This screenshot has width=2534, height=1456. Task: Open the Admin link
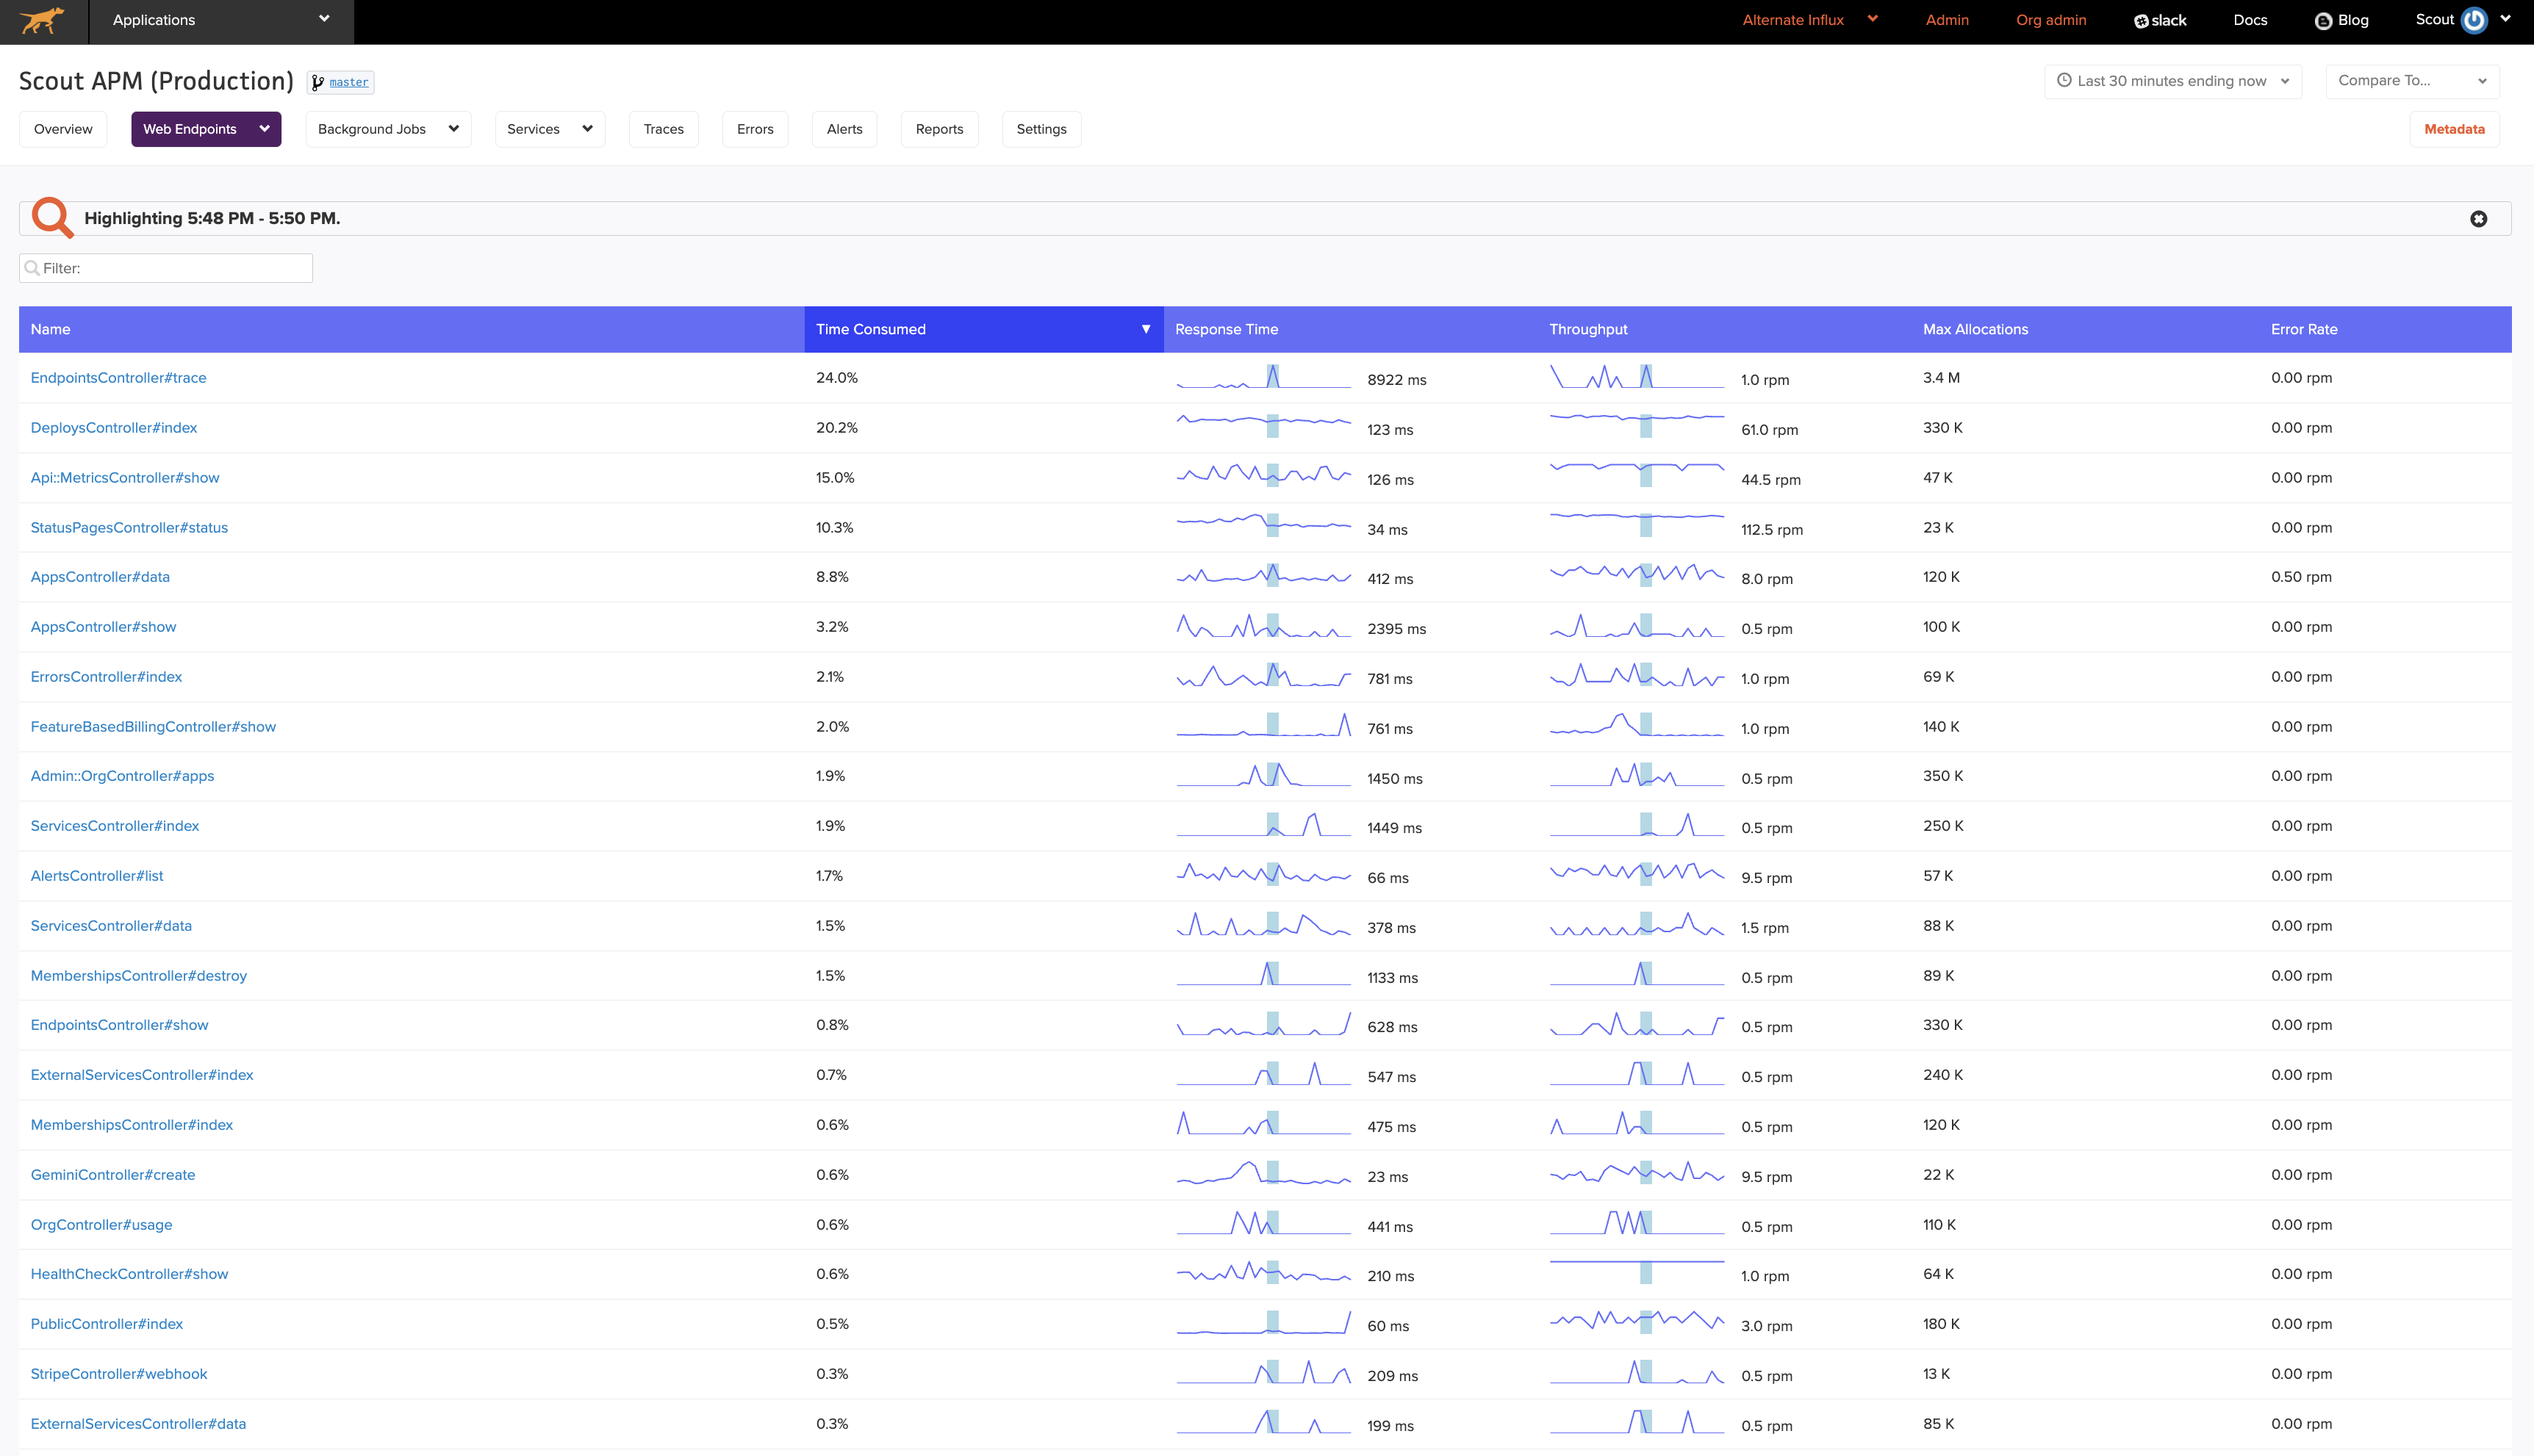tap(1947, 20)
